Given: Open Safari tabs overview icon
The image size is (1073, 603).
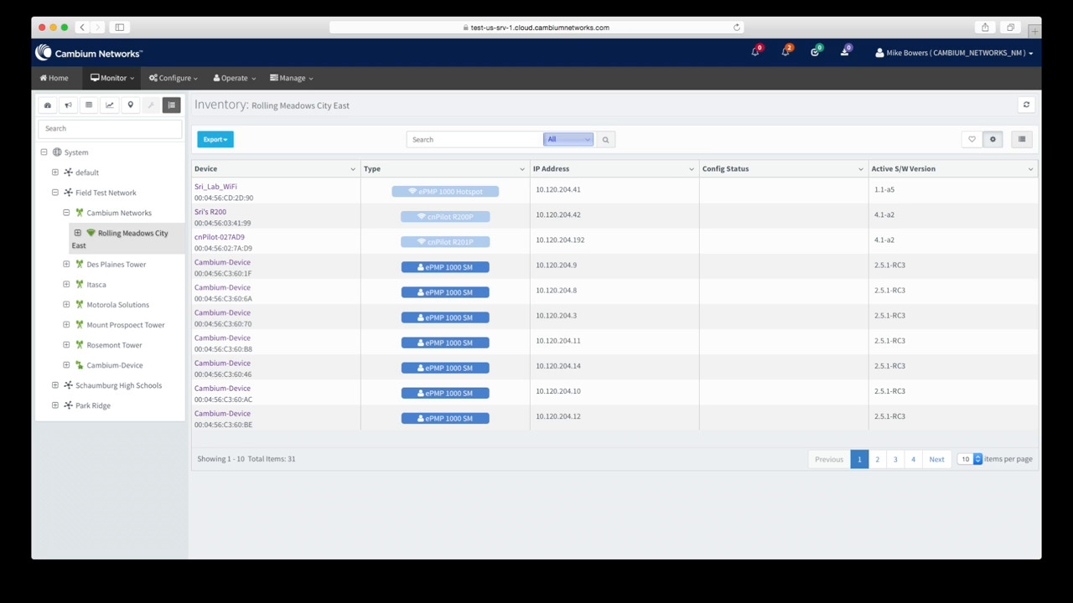Looking at the screenshot, I should 1010,28.
